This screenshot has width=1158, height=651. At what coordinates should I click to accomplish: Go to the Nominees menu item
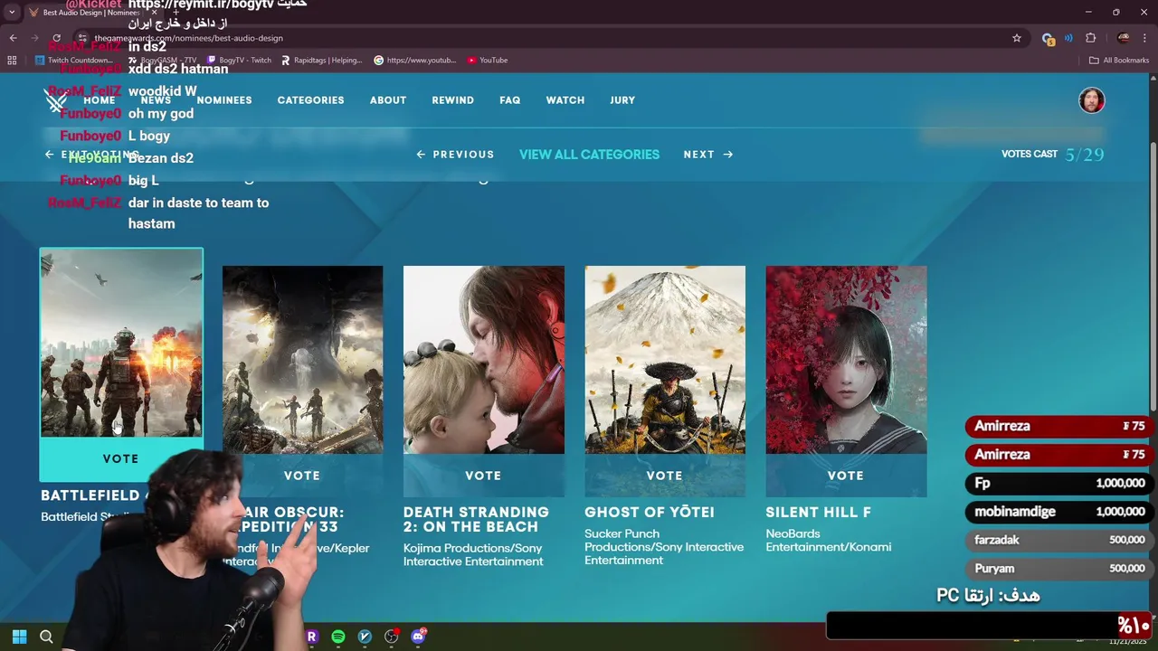pyautogui.click(x=224, y=100)
